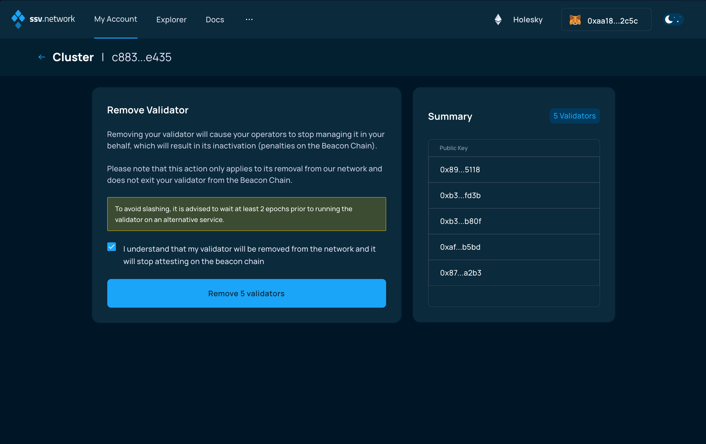
Task: Open the Explorer menu item
Action: pos(171,19)
